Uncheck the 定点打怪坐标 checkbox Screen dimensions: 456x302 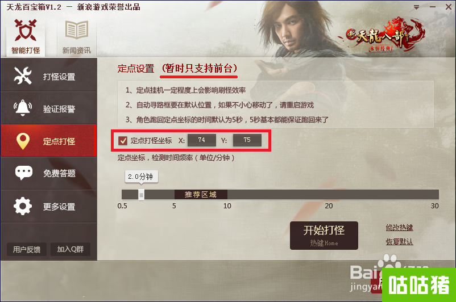click(123, 141)
